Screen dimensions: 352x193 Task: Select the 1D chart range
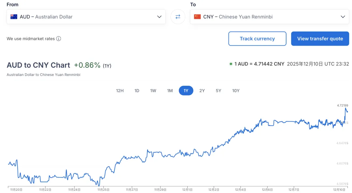[137, 91]
